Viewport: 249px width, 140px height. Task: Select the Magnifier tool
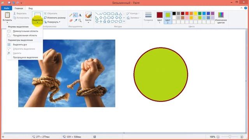[80, 21]
